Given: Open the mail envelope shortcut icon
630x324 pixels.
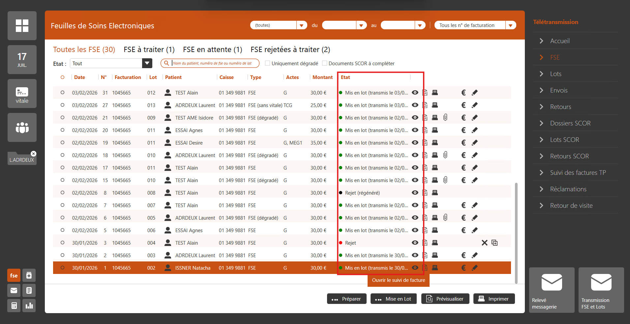Looking at the screenshot, I should (x=14, y=290).
